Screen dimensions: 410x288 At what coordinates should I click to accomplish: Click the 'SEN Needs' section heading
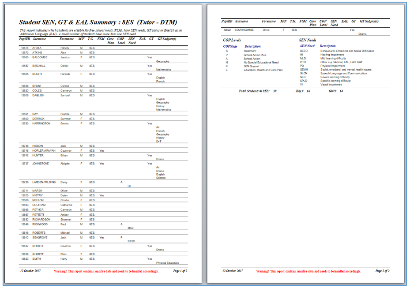coord(308,40)
